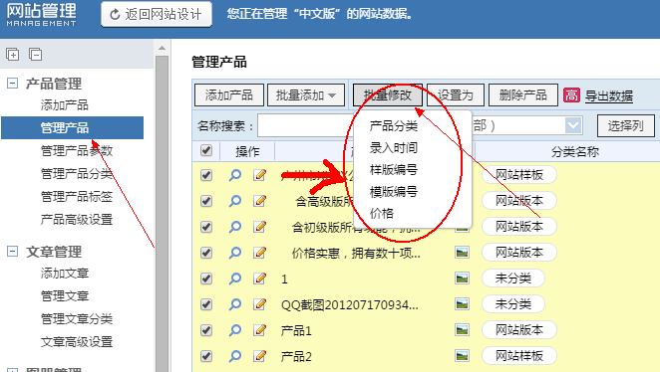
Task: Edit the 产品1 row with pencil icon
Action: tap(260, 330)
